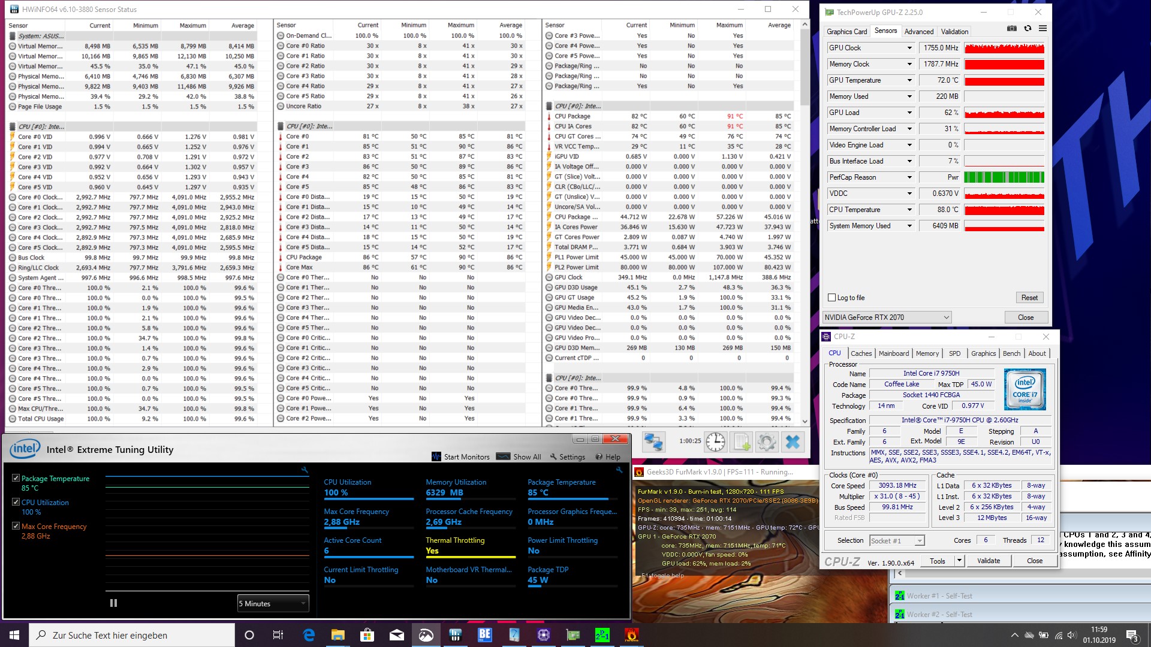Click HWiNFO sensor list scroll down arrow

[x=805, y=422]
